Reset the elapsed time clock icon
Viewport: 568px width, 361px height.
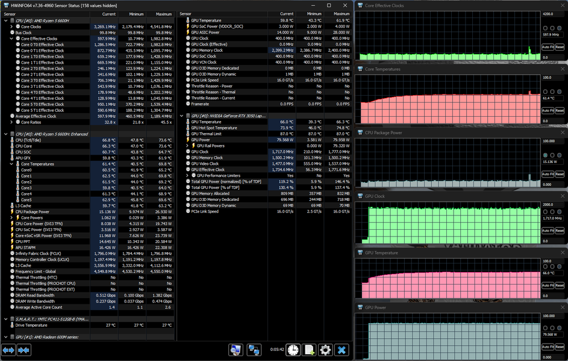pos(293,350)
